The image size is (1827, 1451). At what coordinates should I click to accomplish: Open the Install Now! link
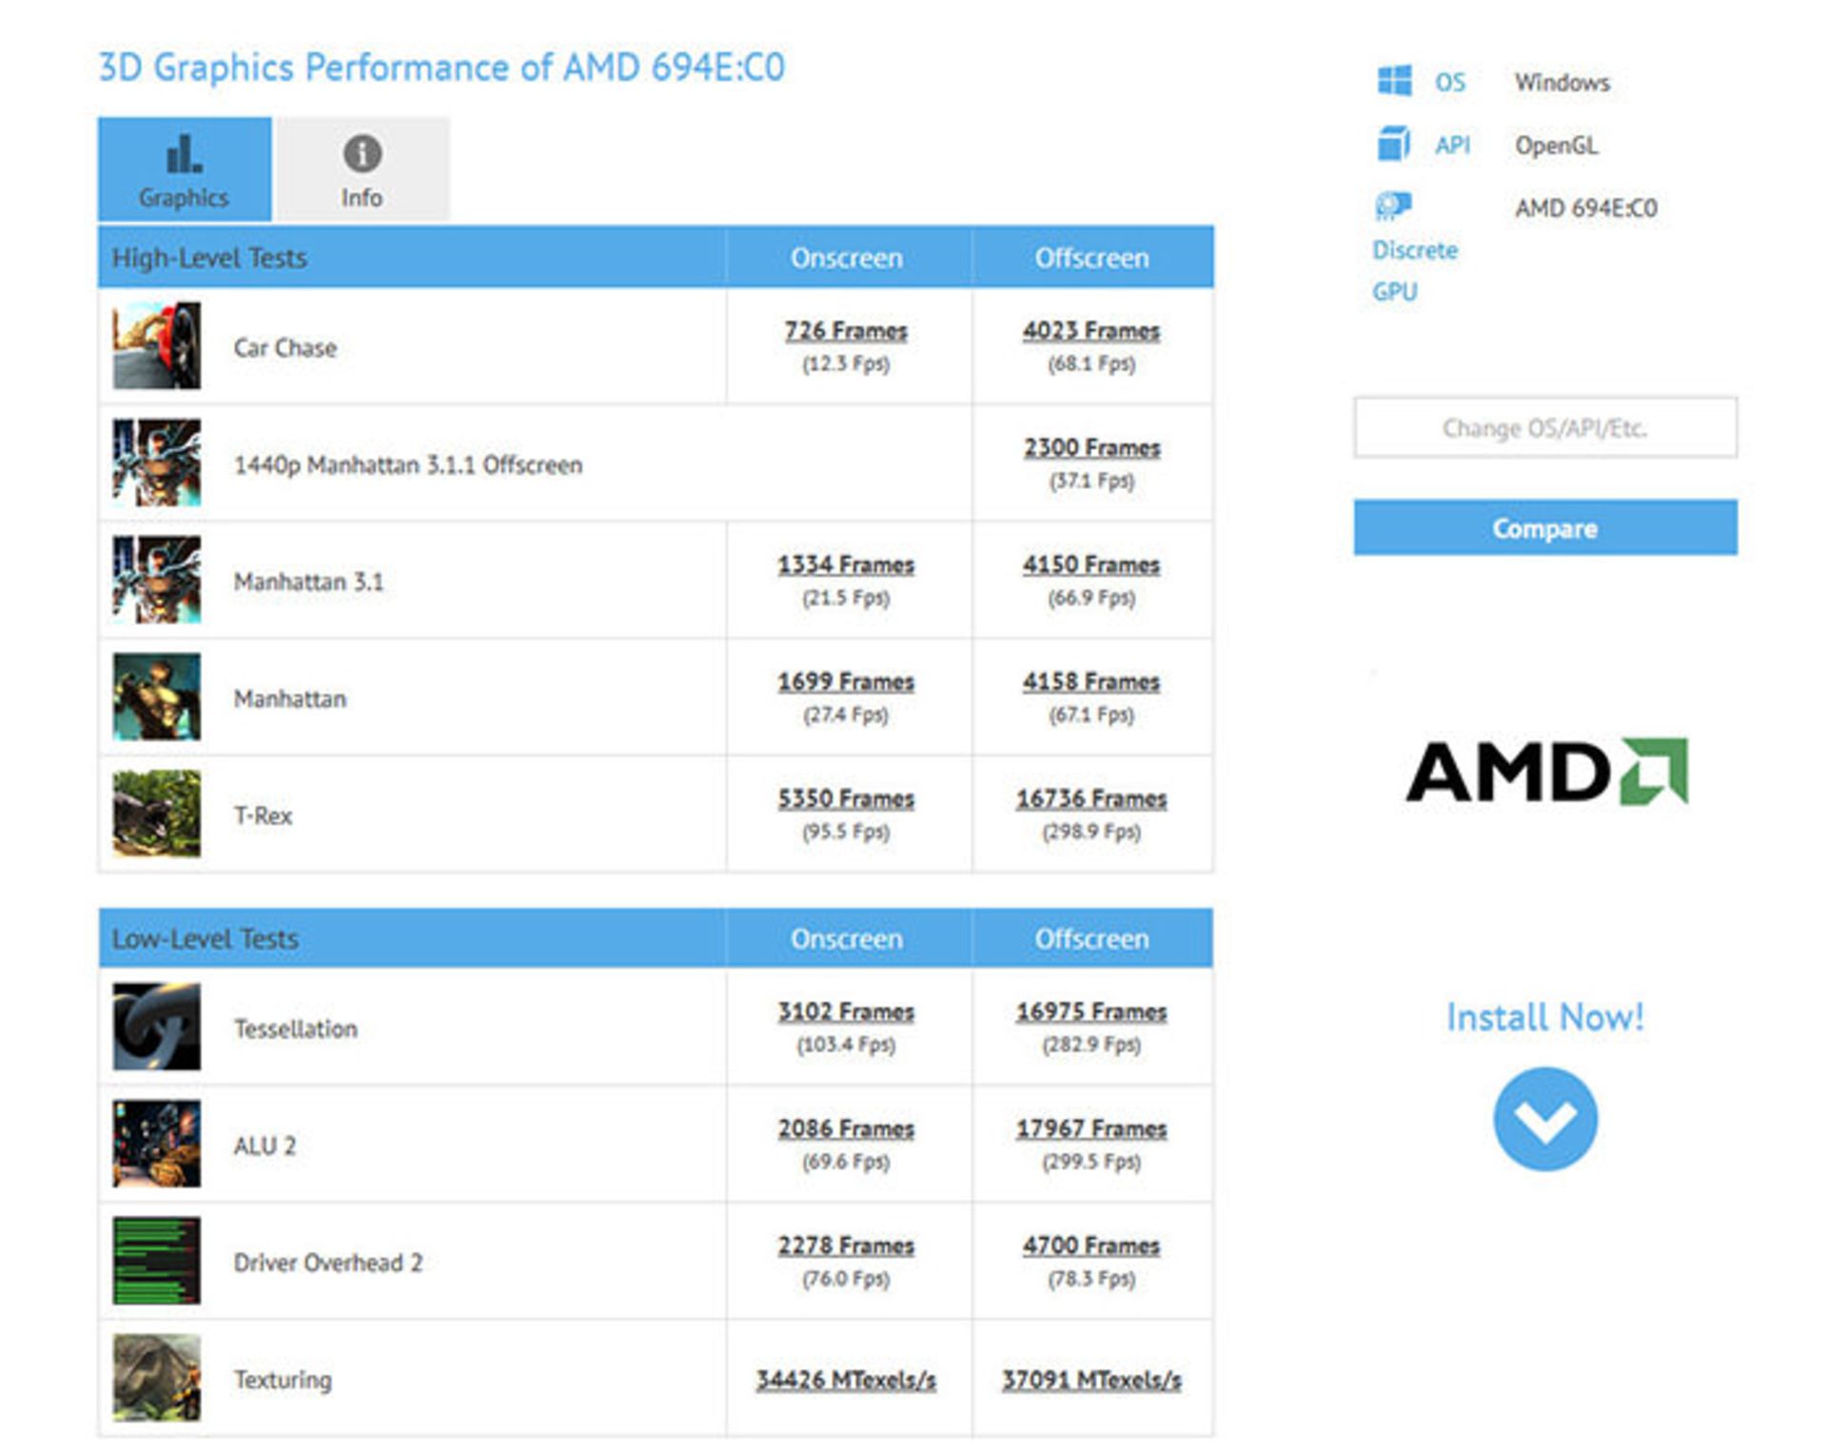(x=1544, y=1017)
